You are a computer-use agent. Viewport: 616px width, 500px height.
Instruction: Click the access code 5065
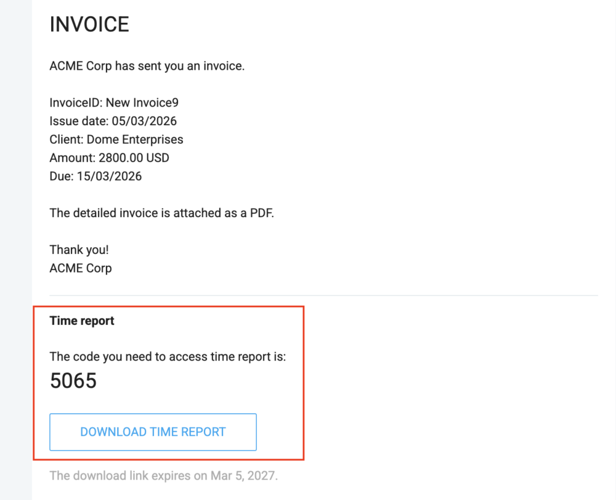click(73, 381)
